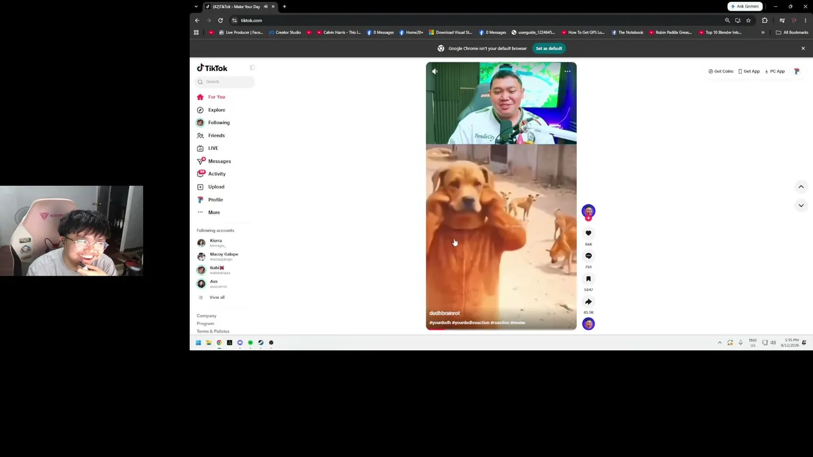Open the tab search dropdown arrow

tap(196, 6)
